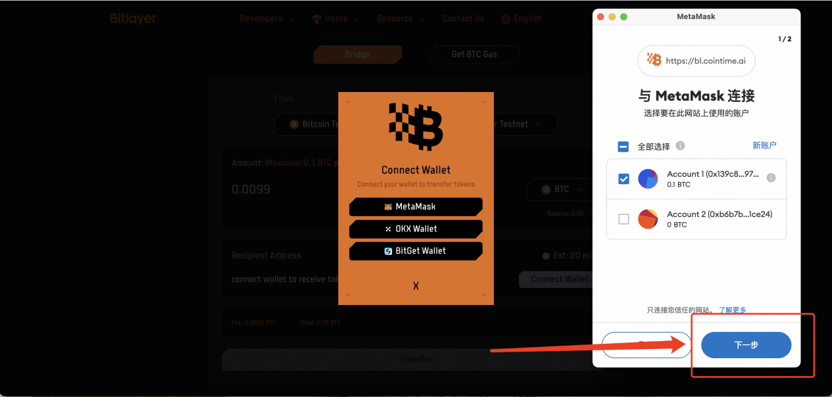Open the Contact Us menu item

(x=463, y=18)
